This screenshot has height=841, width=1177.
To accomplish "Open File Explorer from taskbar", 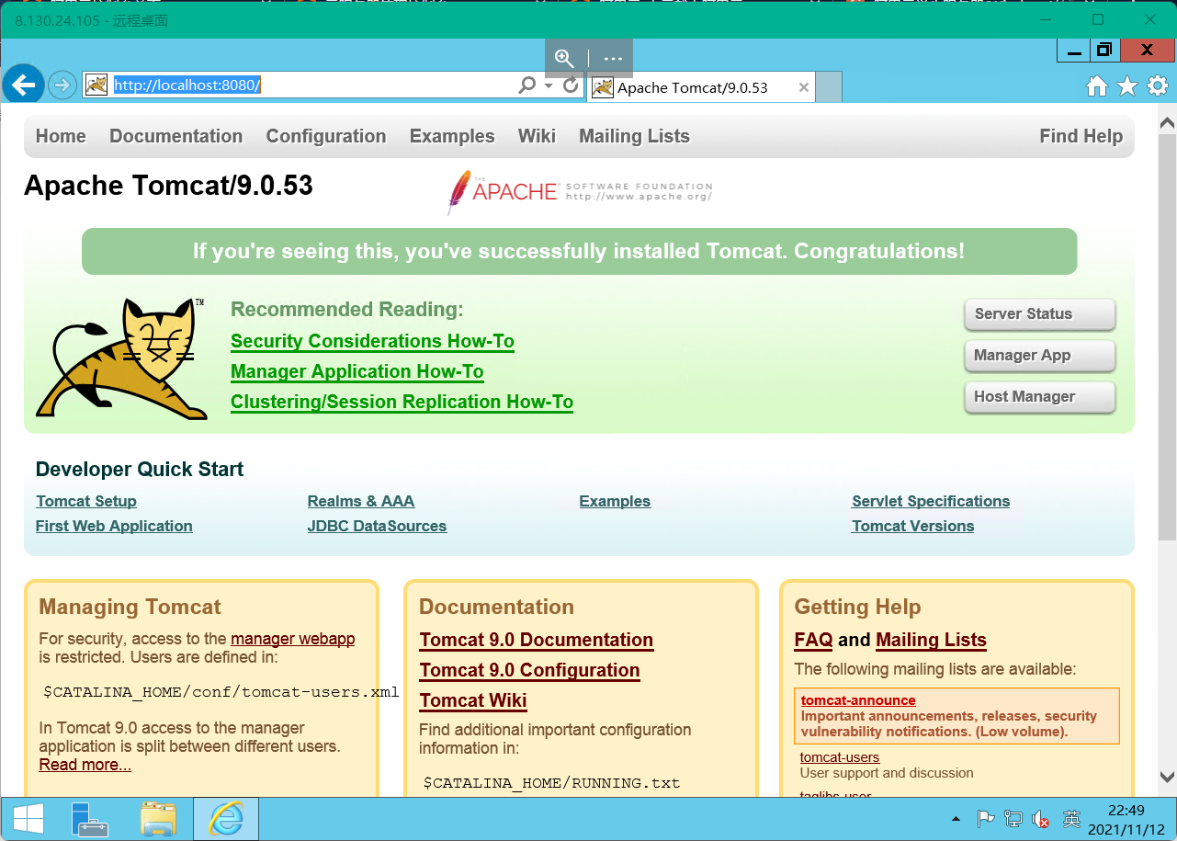I will [x=158, y=818].
